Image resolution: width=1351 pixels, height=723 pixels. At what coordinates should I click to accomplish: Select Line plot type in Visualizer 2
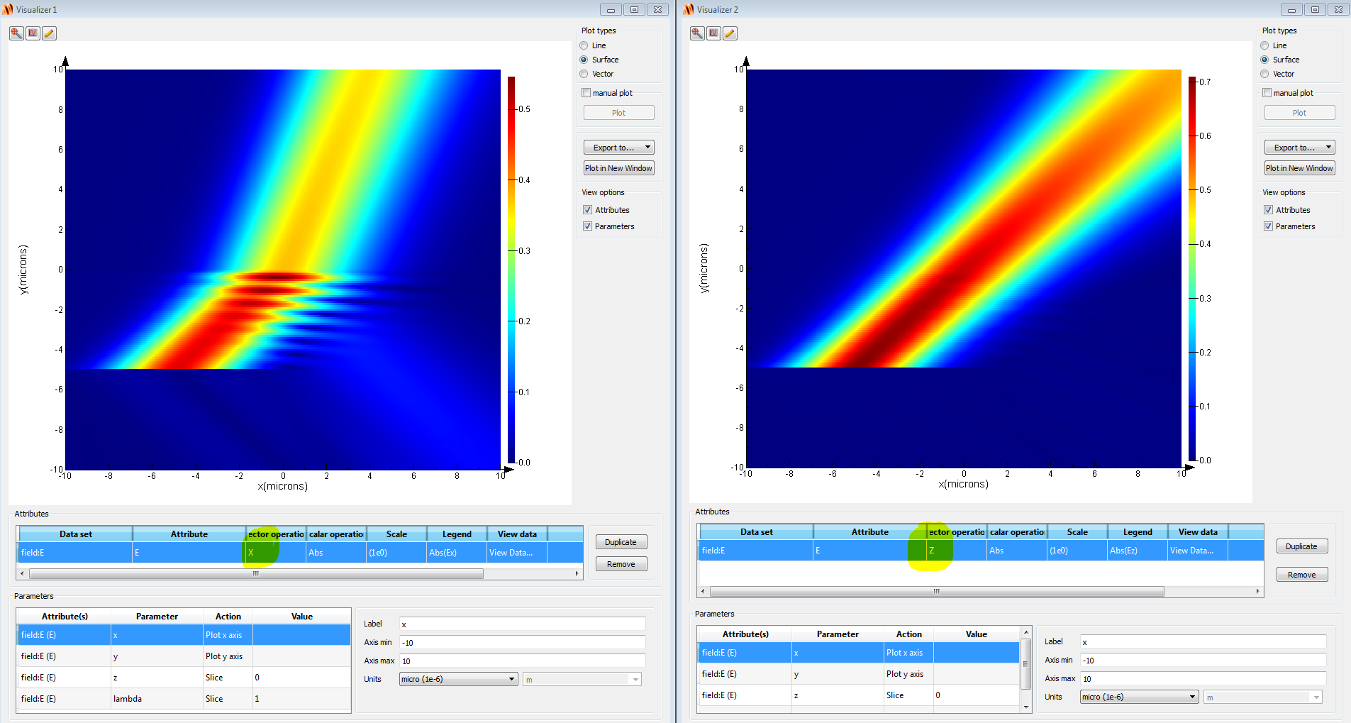point(1264,45)
